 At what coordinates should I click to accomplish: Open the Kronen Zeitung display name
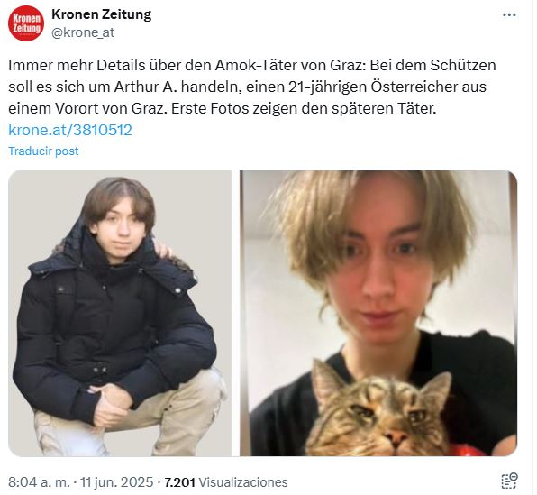102,14
